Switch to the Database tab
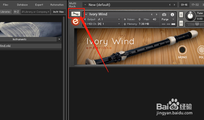204x120 pixels. click(x=22, y=5)
